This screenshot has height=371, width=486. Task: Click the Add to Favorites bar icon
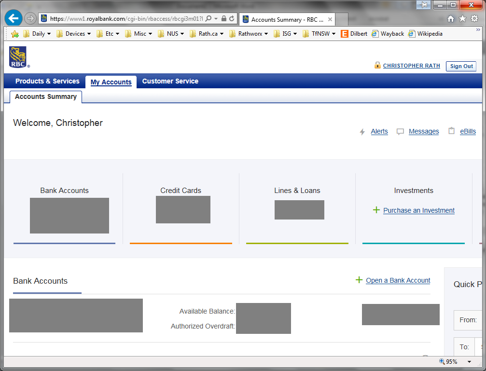click(x=14, y=34)
